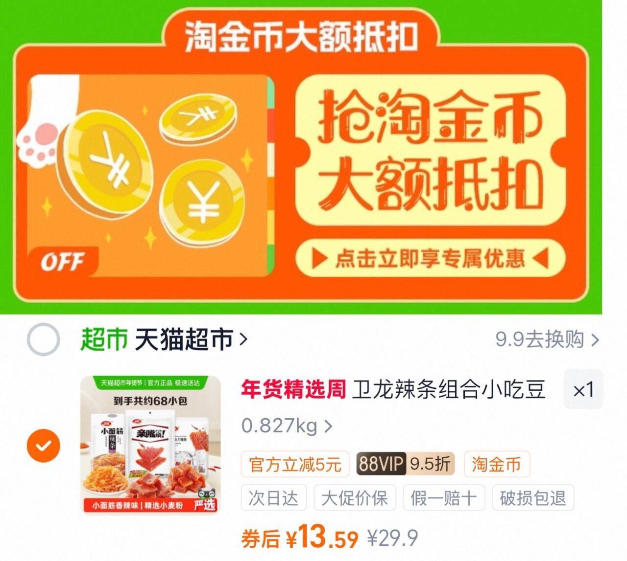Image resolution: width=627 pixels, height=561 pixels.
Task: Open the 天猫超市 store chevron
Action: click(243, 338)
